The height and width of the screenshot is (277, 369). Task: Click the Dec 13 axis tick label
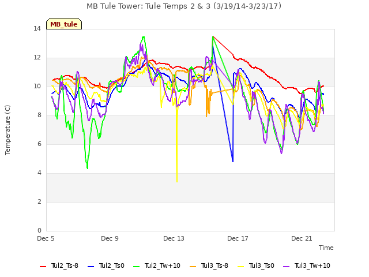(174, 238)
